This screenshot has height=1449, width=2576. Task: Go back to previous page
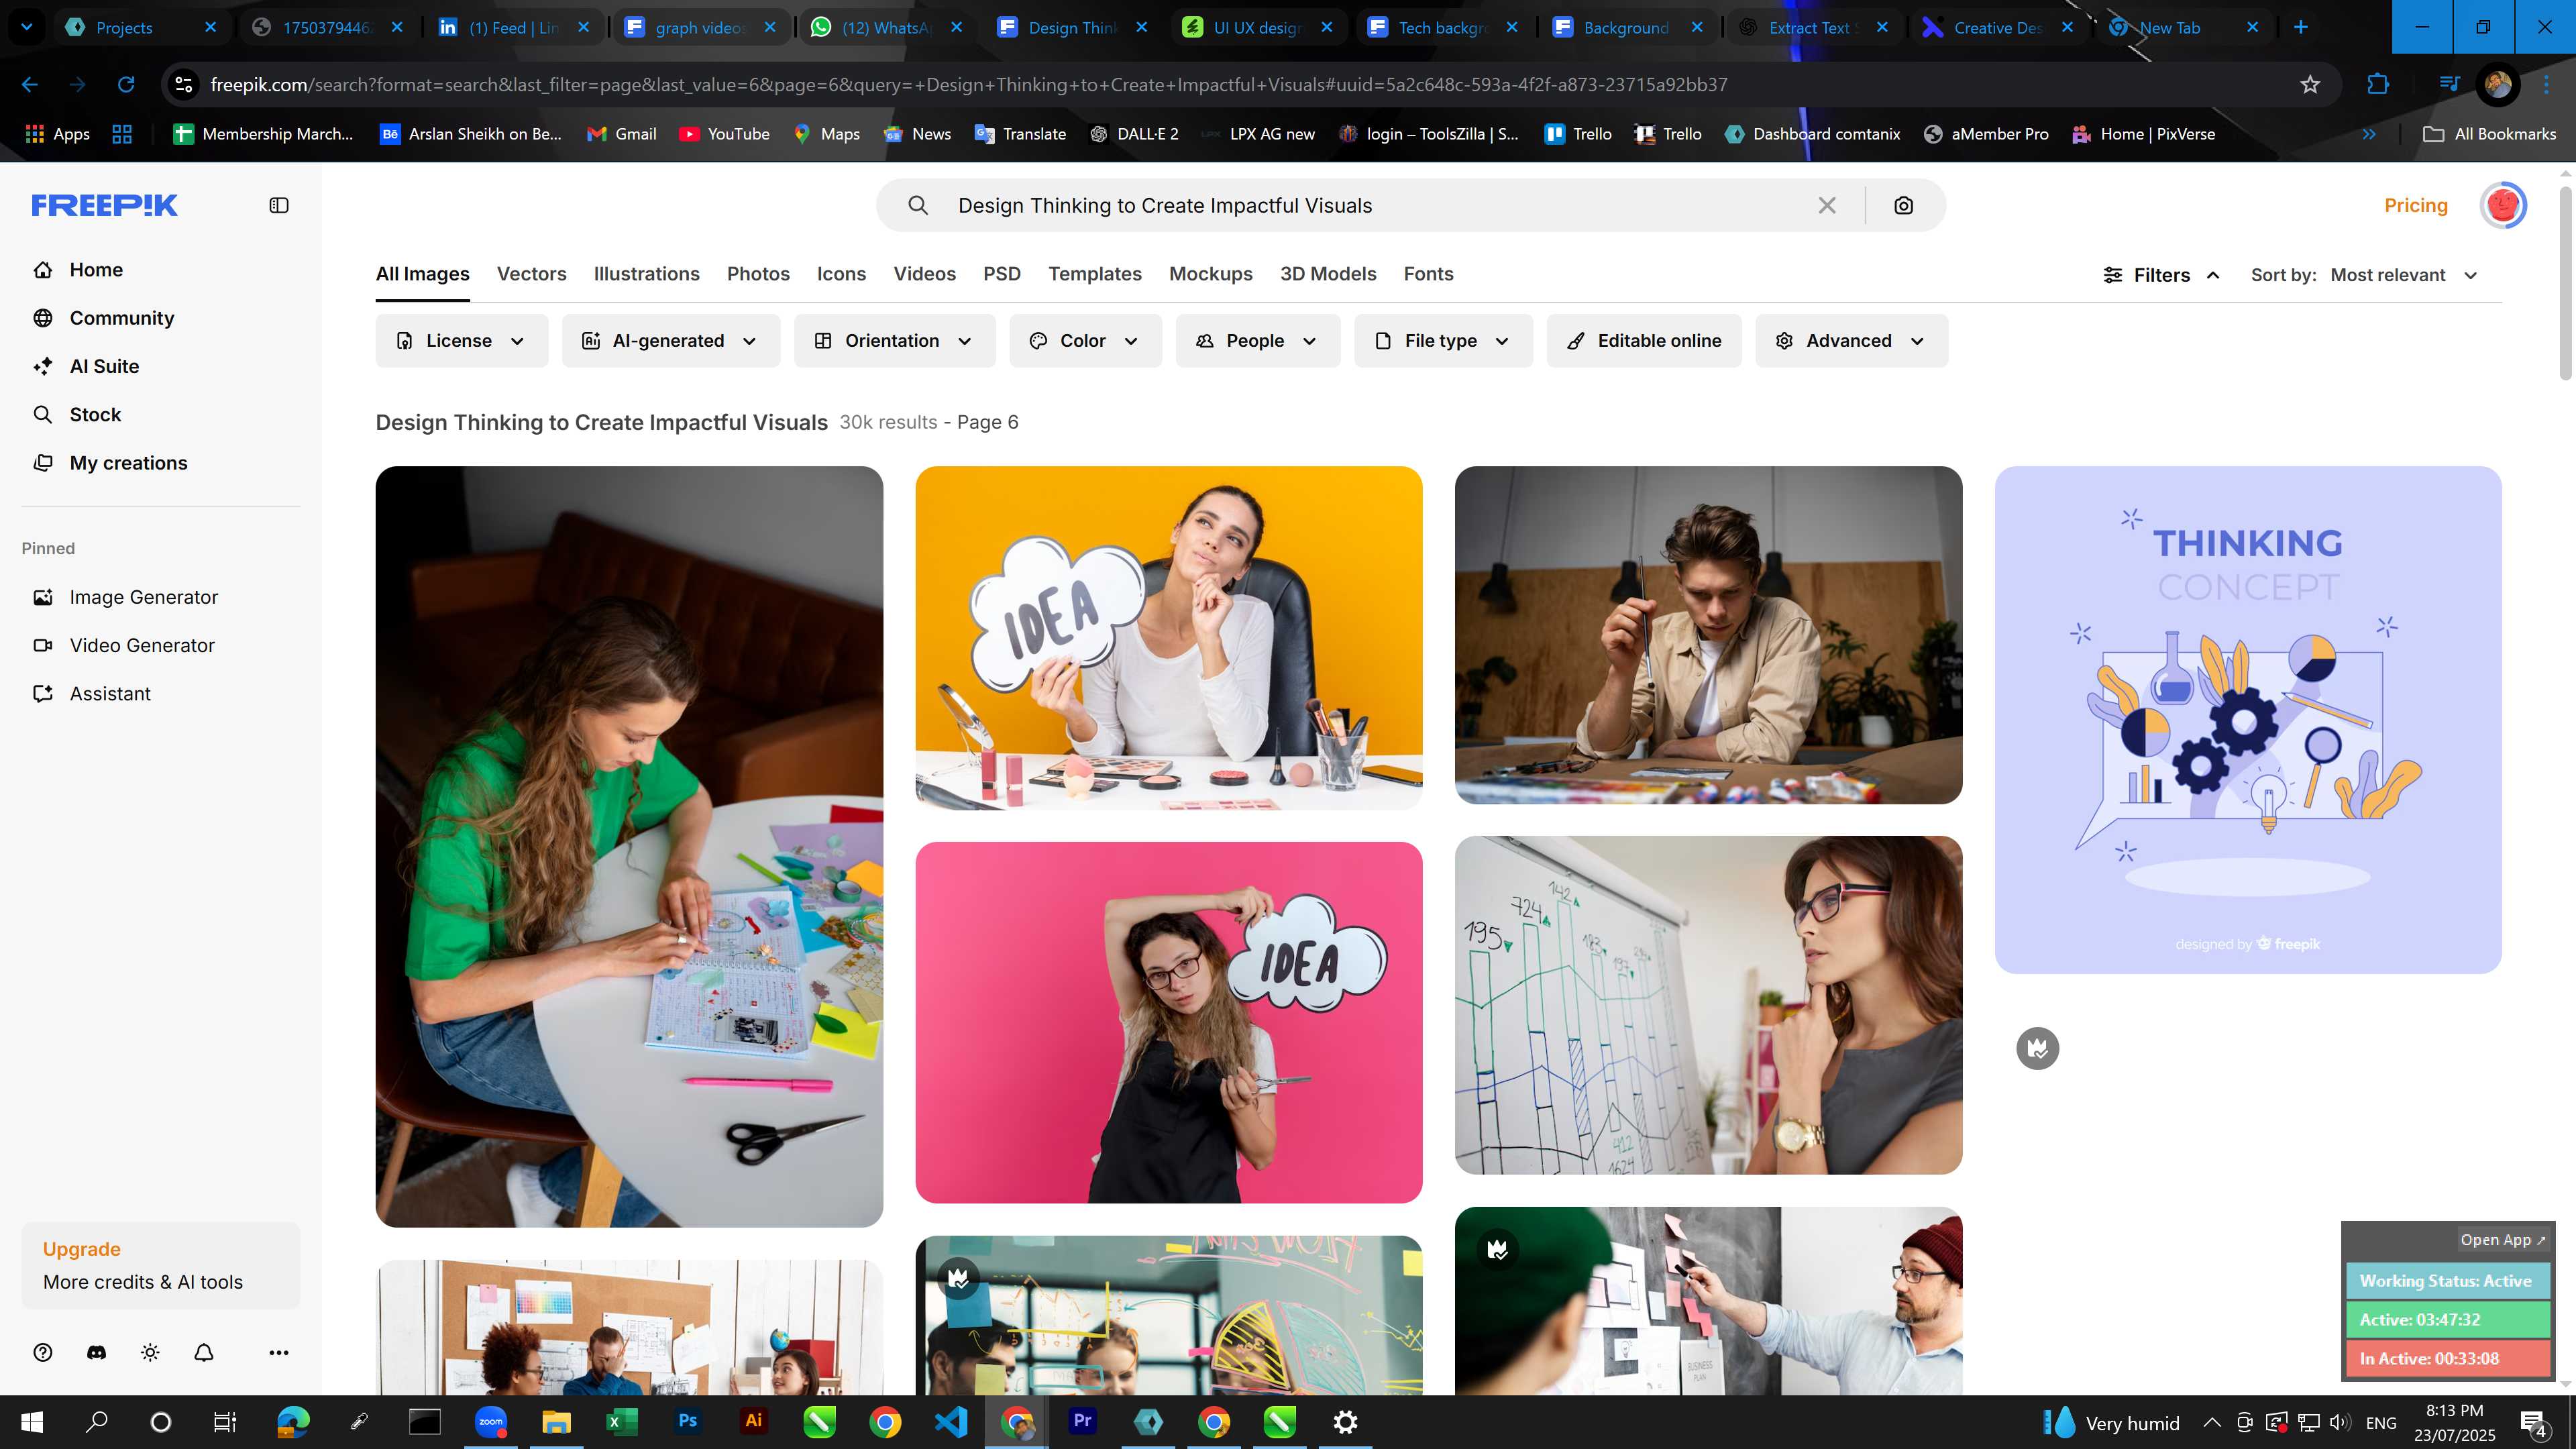click(30, 85)
